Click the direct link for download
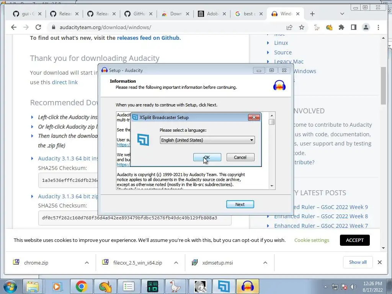 click(x=65, y=82)
